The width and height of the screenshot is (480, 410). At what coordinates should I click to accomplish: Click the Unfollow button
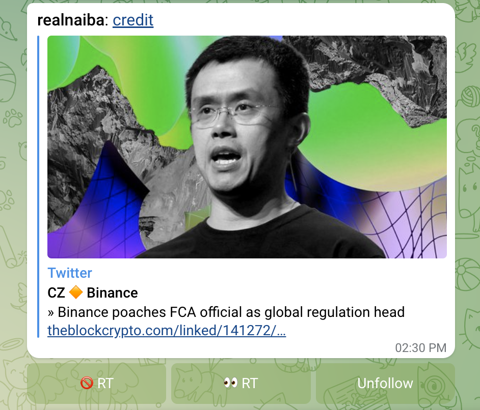pyautogui.click(x=385, y=384)
